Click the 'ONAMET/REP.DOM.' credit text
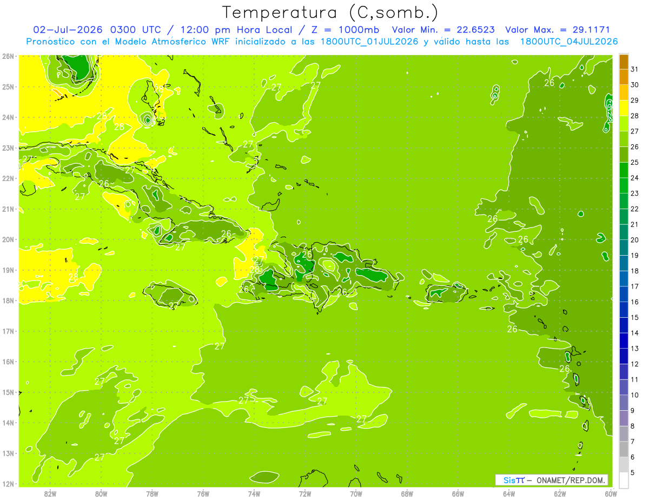The height and width of the screenshot is (501, 649). click(571, 480)
